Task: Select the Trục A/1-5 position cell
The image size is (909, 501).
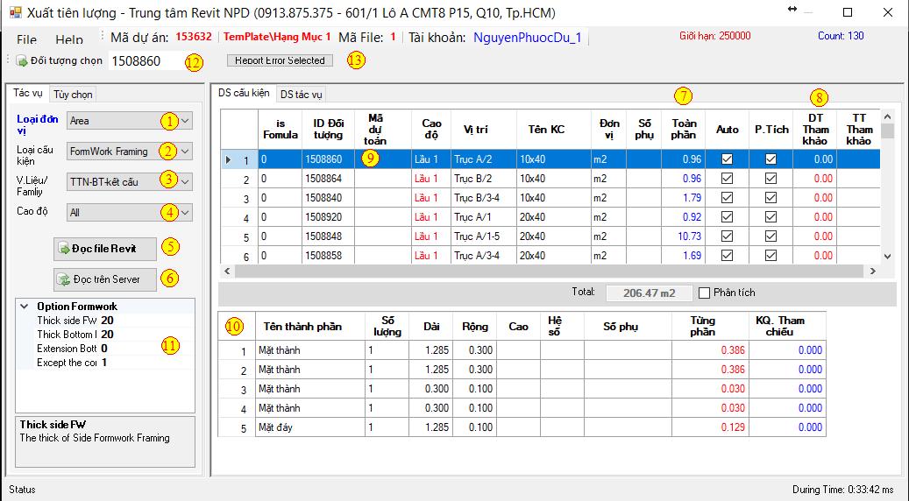Action: (484, 236)
